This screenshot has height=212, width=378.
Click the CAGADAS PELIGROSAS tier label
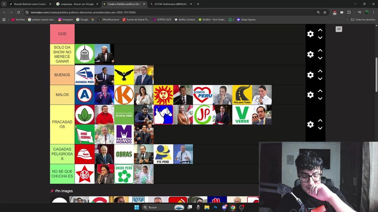pyautogui.click(x=62, y=154)
